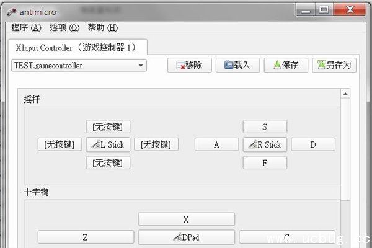This screenshot has width=372, height=248.
Task: Open the DPad settings button
Action: tap(186, 237)
